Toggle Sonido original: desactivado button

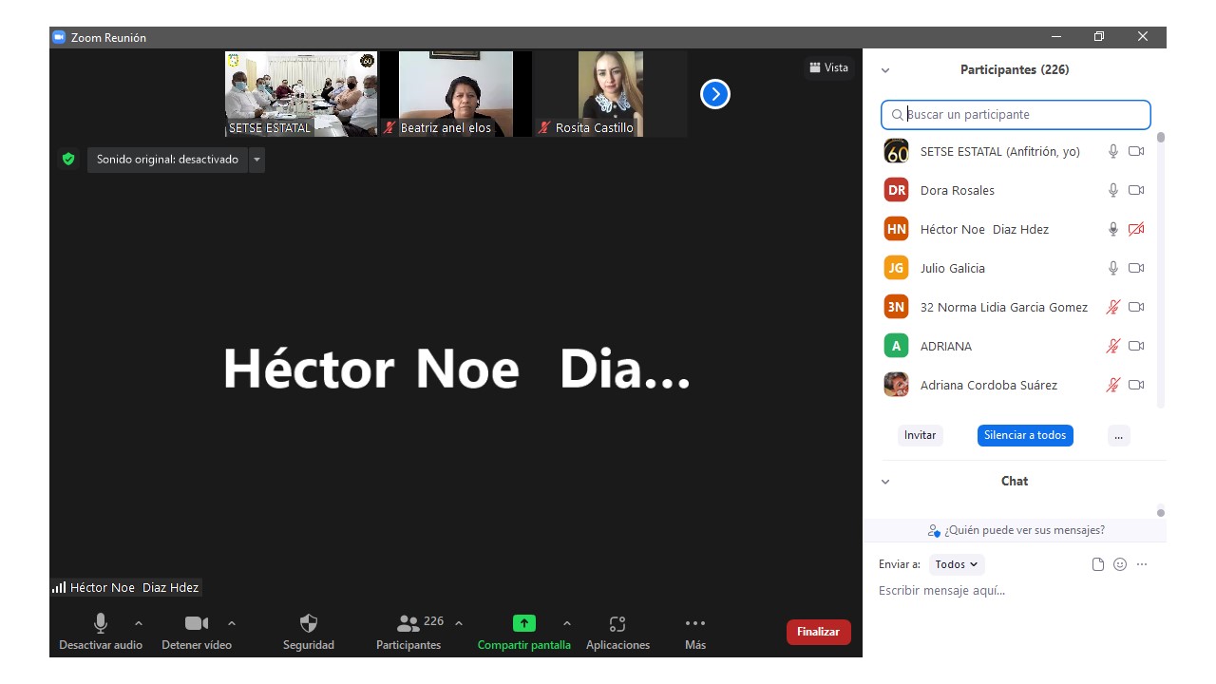tap(167, 160)
